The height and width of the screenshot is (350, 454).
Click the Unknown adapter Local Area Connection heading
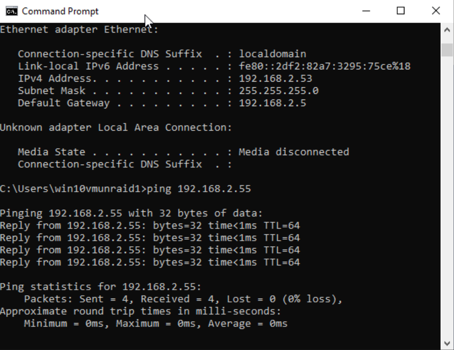(x=116, y=127)
